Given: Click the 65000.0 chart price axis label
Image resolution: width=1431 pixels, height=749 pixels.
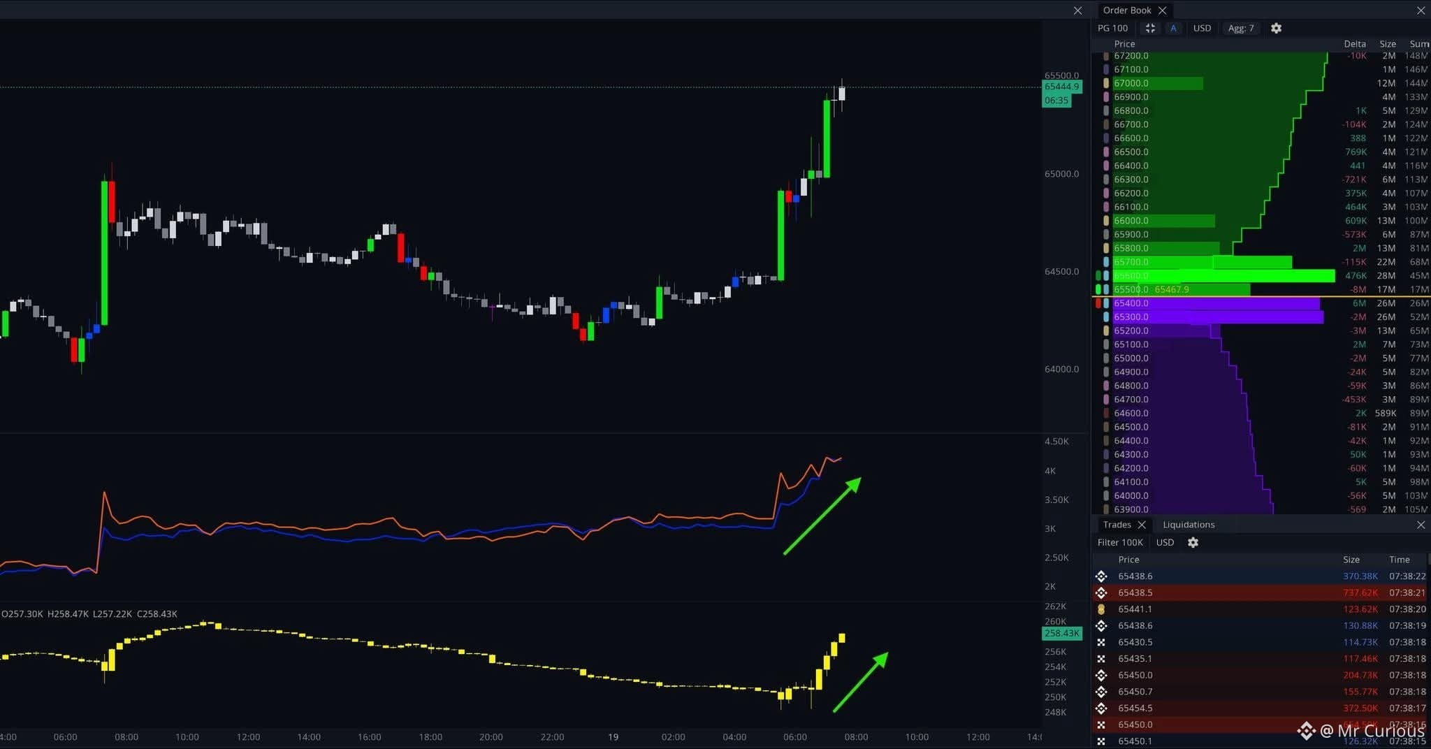Looking at the screenshot, I should pos(1061,174).
